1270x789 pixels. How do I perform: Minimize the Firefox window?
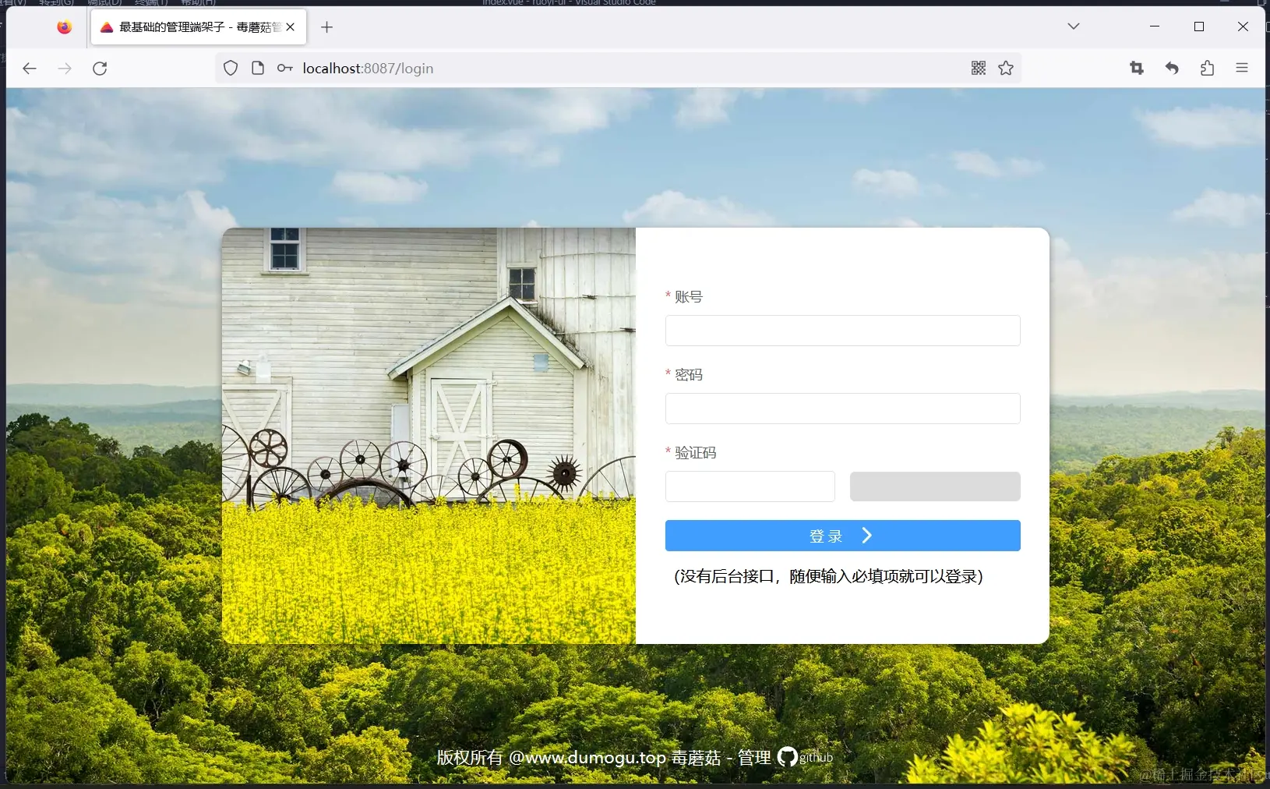pos(1155,27)
